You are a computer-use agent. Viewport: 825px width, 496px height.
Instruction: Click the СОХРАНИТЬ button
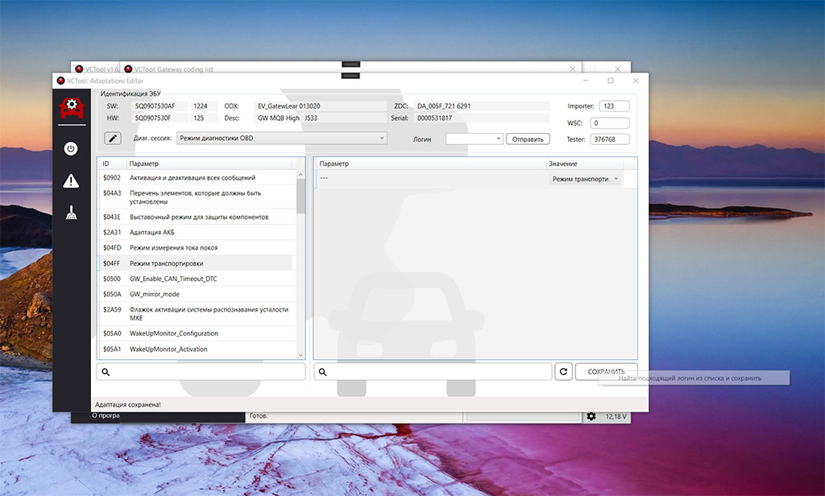[x=606, y=372]
